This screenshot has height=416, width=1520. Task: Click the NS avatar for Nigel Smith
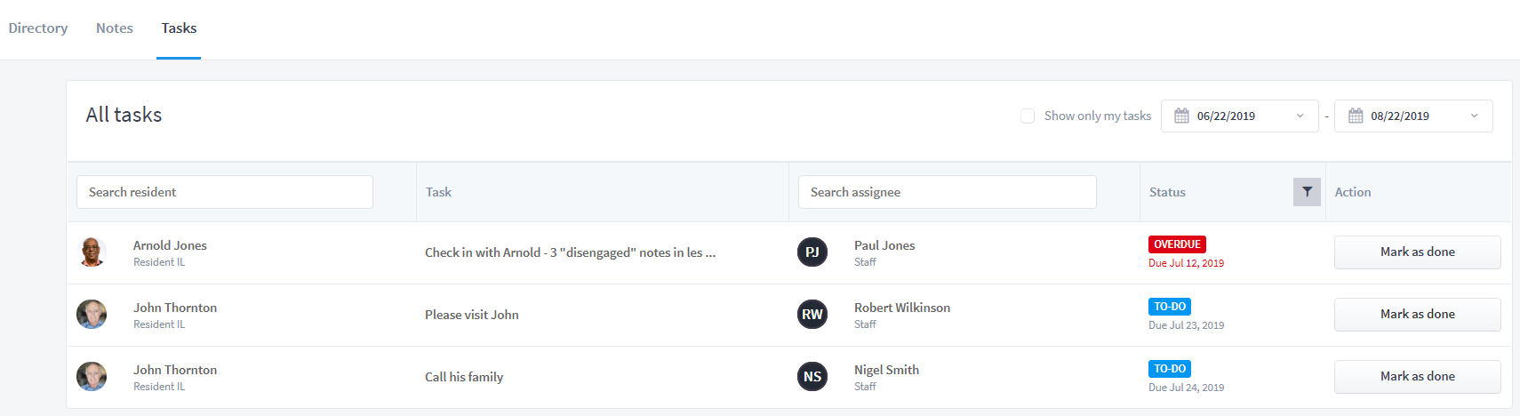point(812,377)
